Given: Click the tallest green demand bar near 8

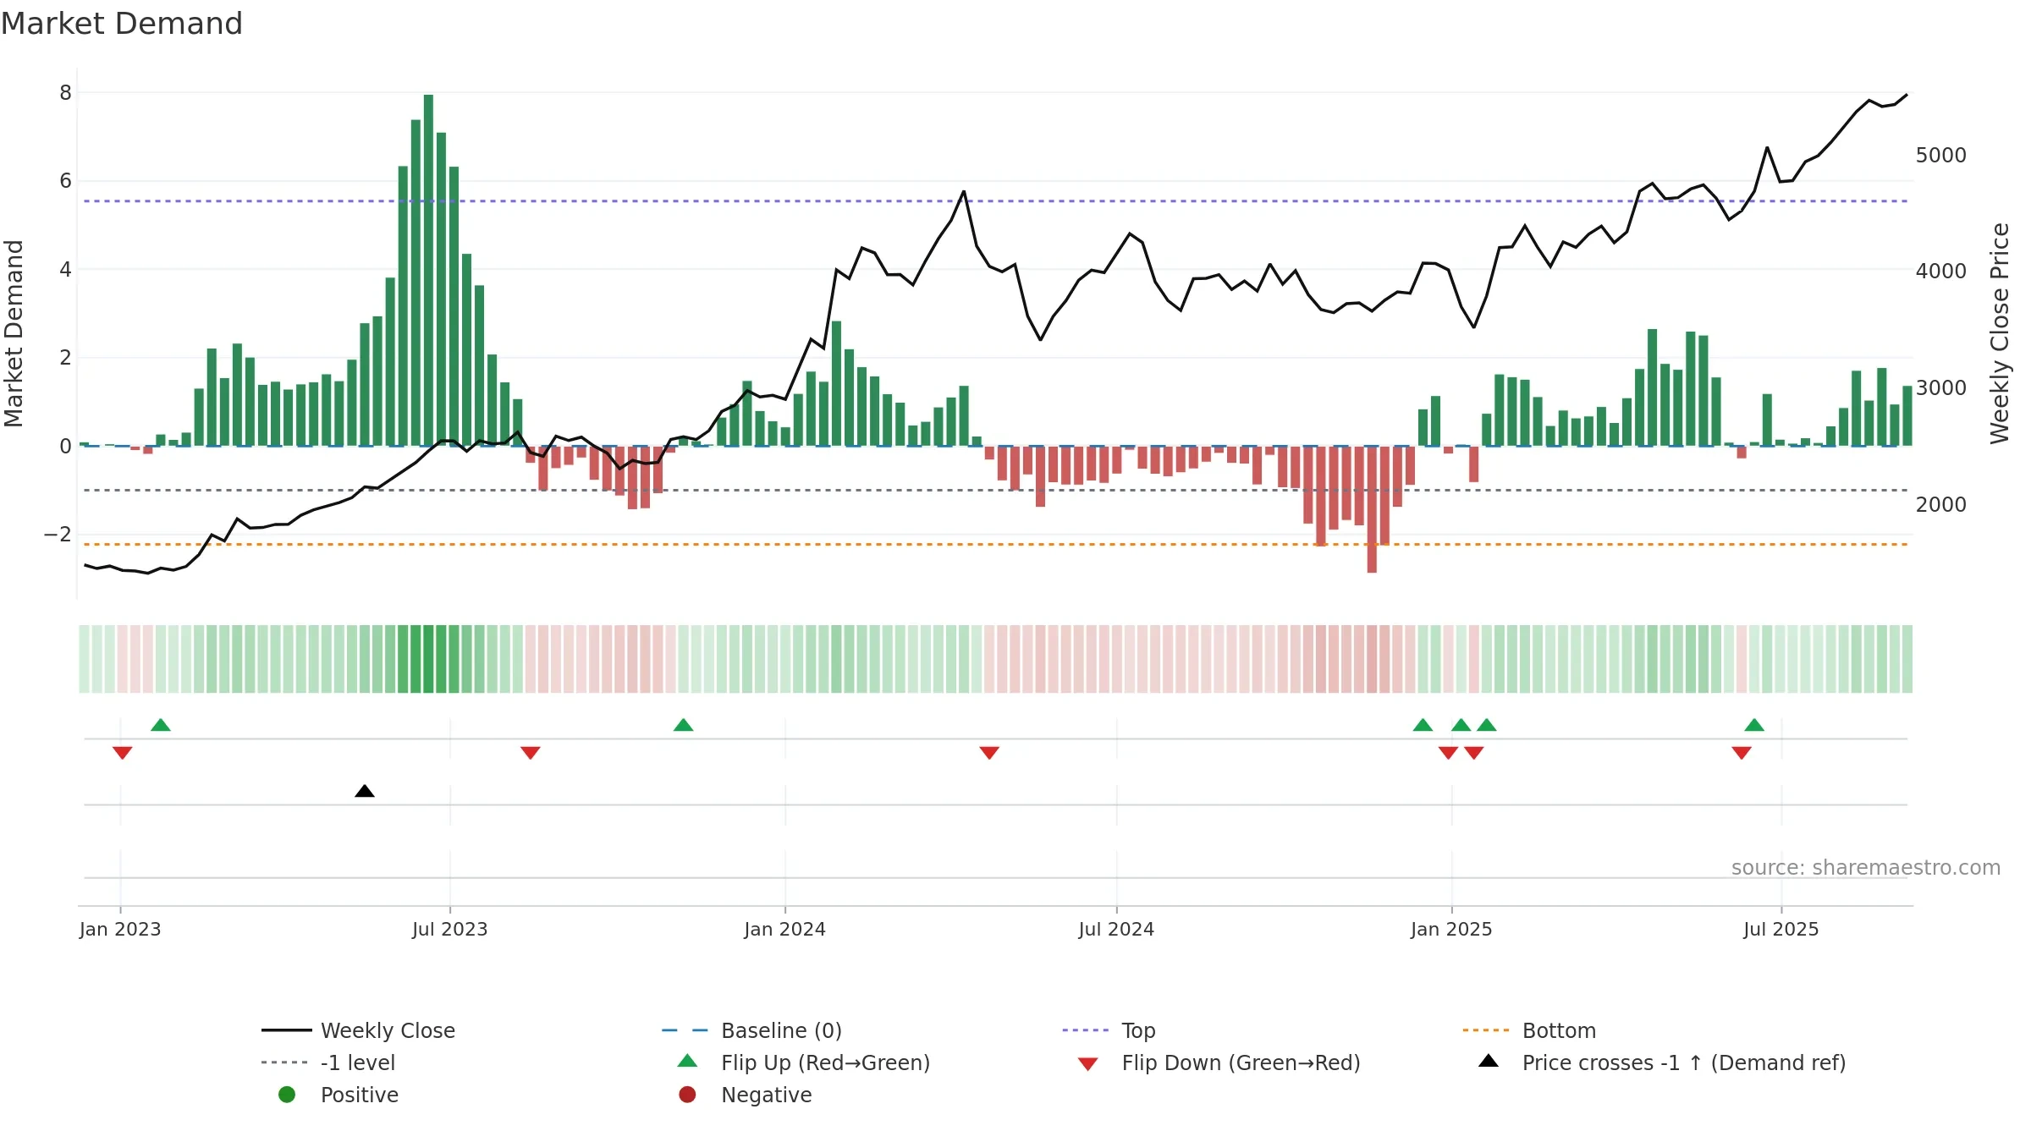Looking at the screenshot, I should tap(428, 270).
